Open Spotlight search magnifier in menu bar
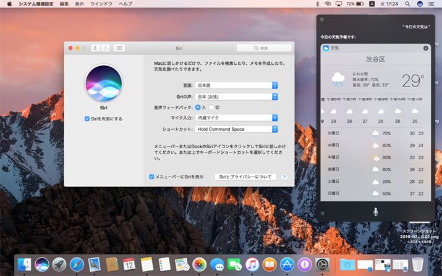The image size is (442, 276). 407,4
